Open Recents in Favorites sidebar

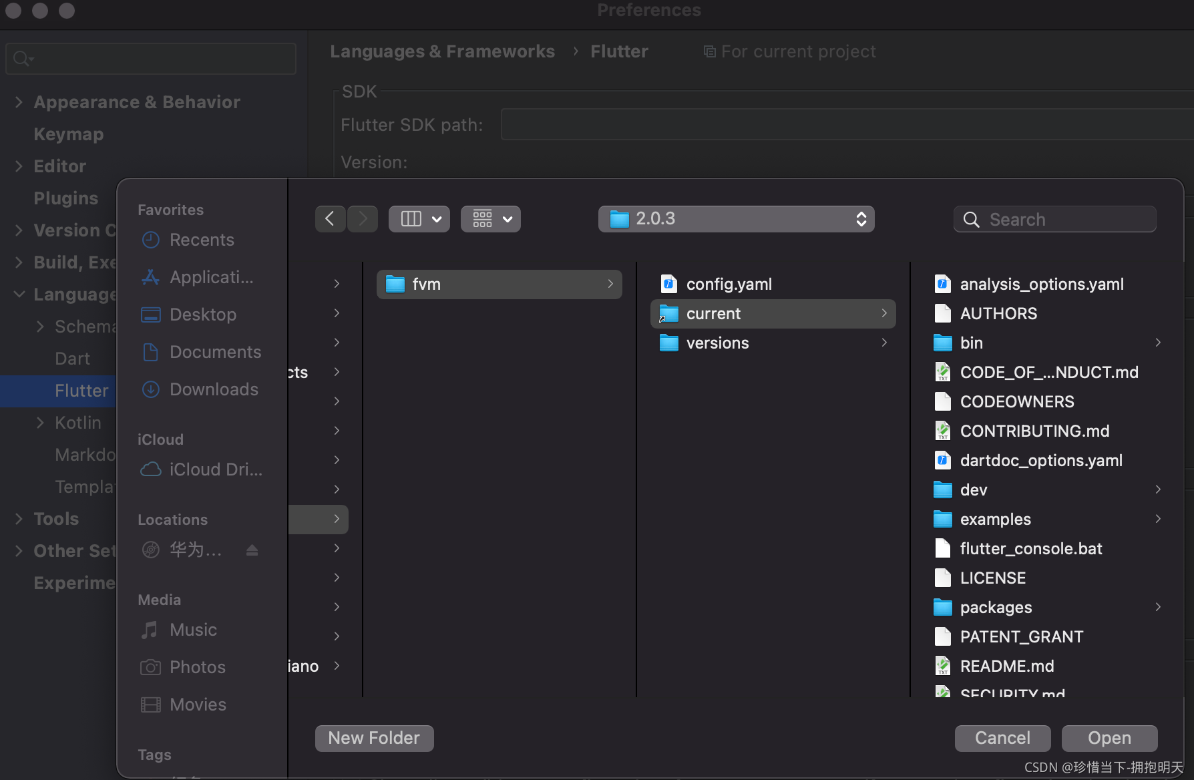pos(202,240)
